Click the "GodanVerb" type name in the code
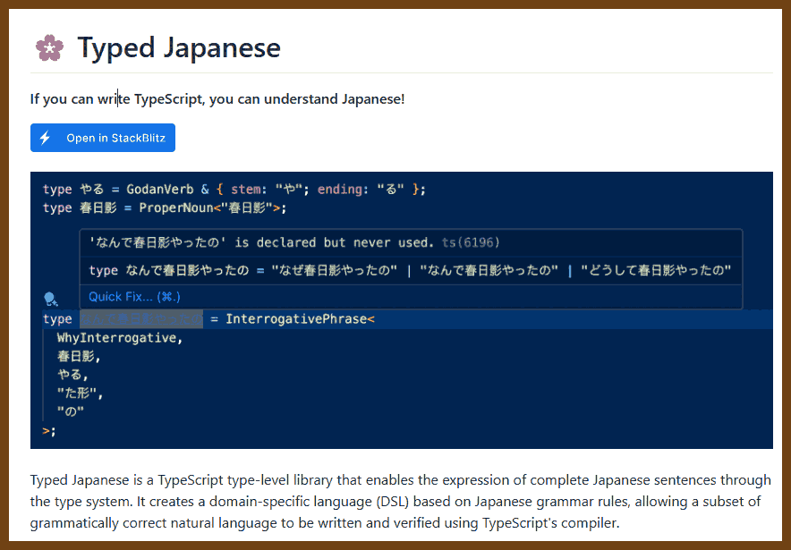Screen dimensions: 791x550 coord(160,190)
